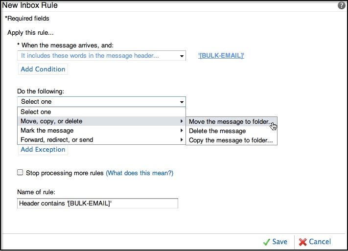Expand 'Forward, redirect, or send' submenu arrow
The width and height of the screenshot is (348, 251).
182,140
